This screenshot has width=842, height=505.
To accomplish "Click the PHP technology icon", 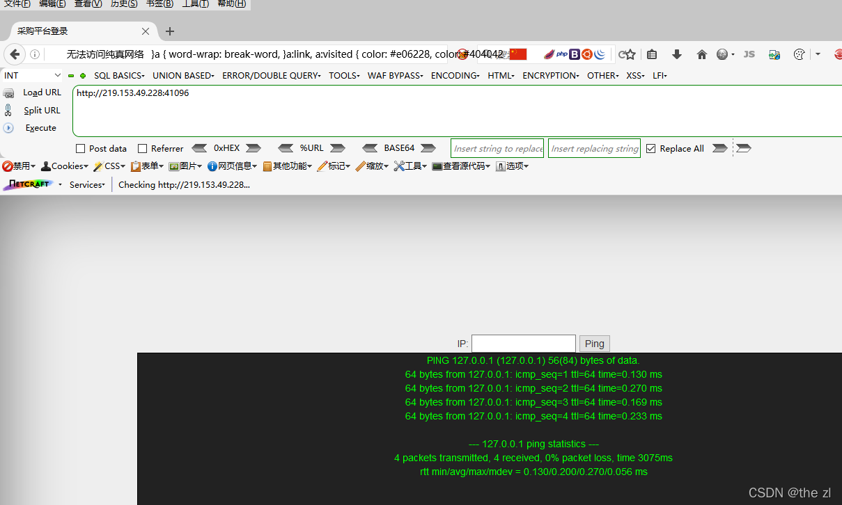I will 561,54.
